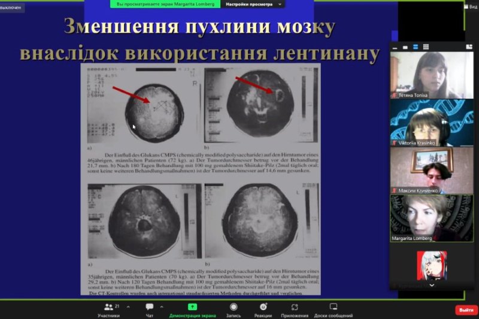479x319 pixels.
Task: Click the video panel layout icon at right
Action: coord(469,47)
